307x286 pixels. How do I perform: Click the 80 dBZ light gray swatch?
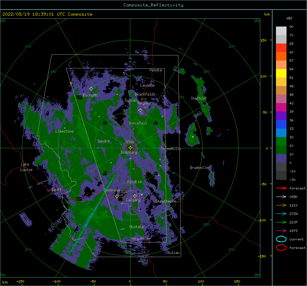coord(281,31)
